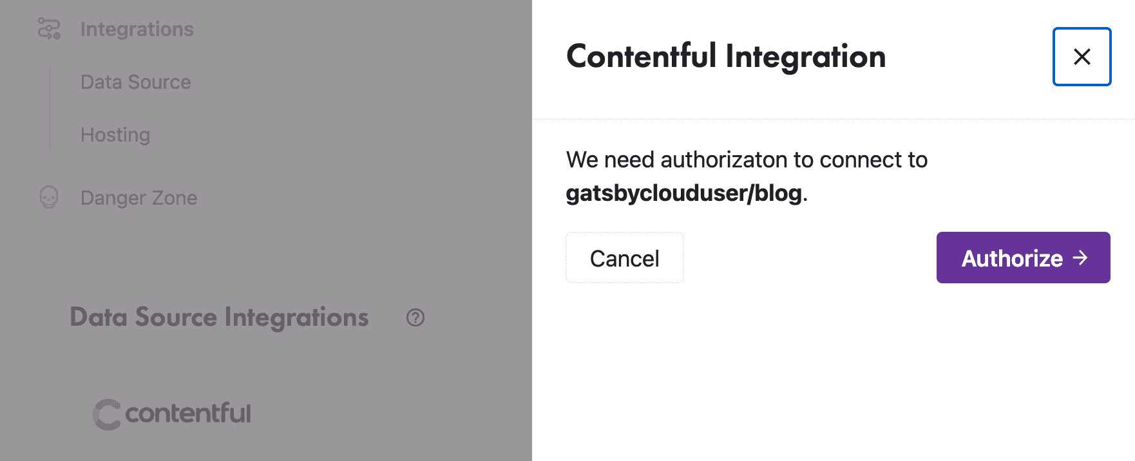Click the Authorize button label

pyautogui.click(x=1012, y=258)
